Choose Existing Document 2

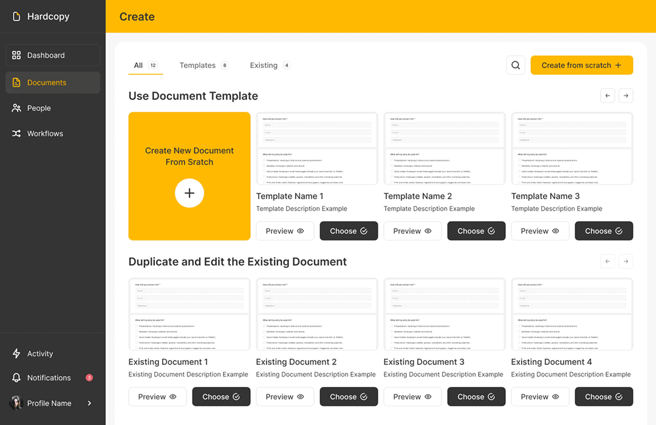349,396
